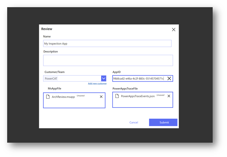Viewport: 227px width, 157px height.
Task: Click into the empty Description text box
Action: point(108,60)
